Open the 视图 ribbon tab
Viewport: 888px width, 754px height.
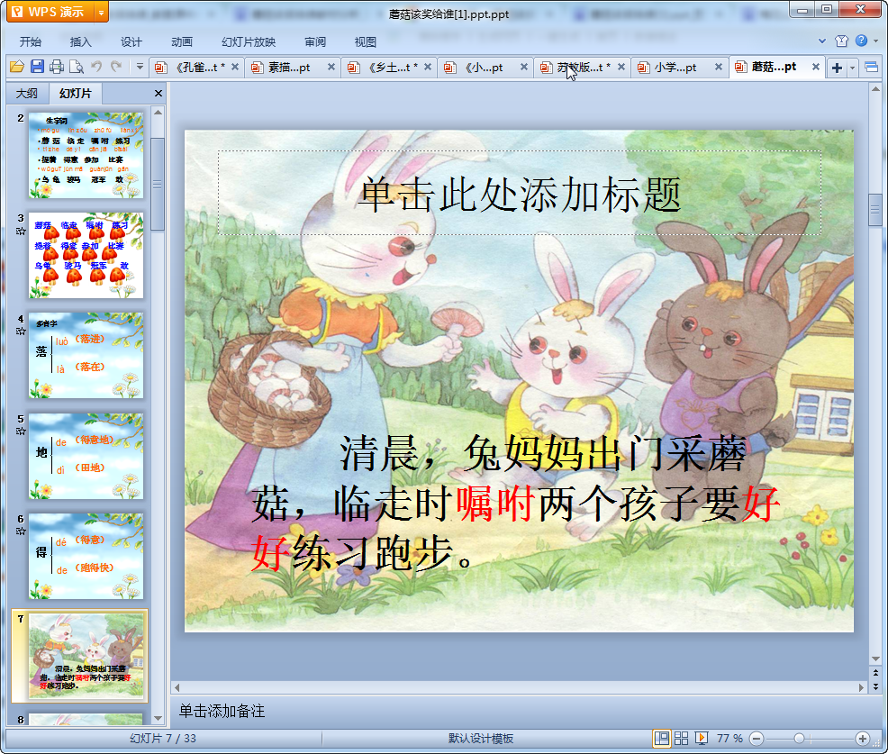pyautogui.click(x=366, y=42)
